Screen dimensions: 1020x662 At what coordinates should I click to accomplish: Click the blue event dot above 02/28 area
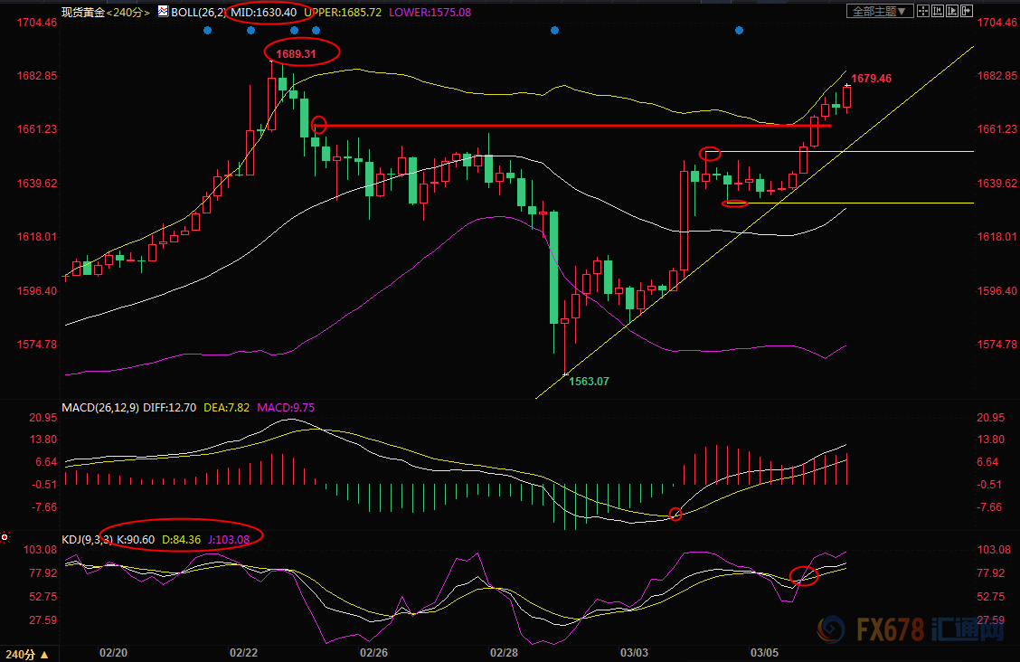point(554,31)
